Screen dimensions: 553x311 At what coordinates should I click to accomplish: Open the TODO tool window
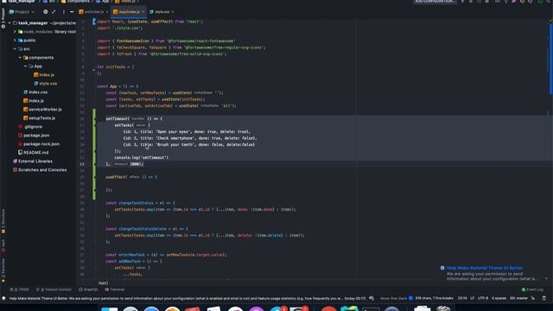(20, 289)
